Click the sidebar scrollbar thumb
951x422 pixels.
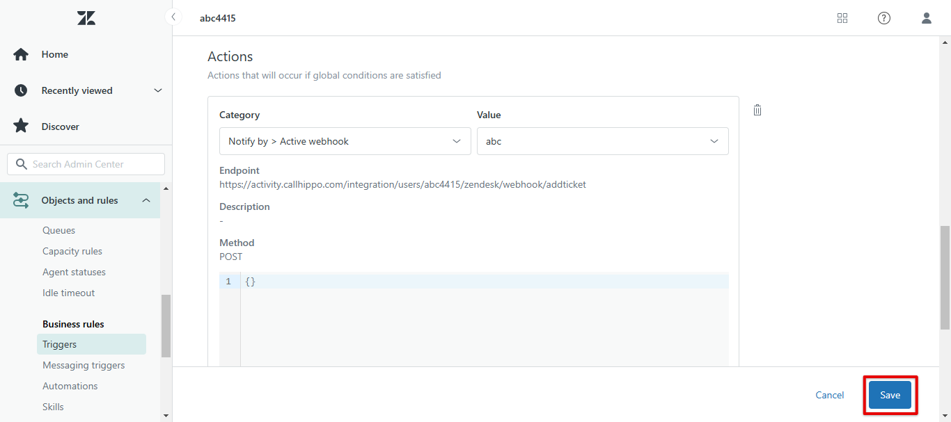[166, 326]
